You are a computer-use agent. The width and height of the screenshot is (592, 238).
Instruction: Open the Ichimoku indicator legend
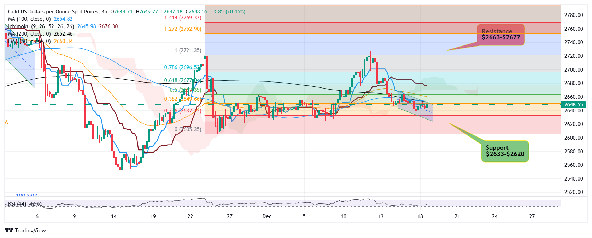(x=41, y=26)
